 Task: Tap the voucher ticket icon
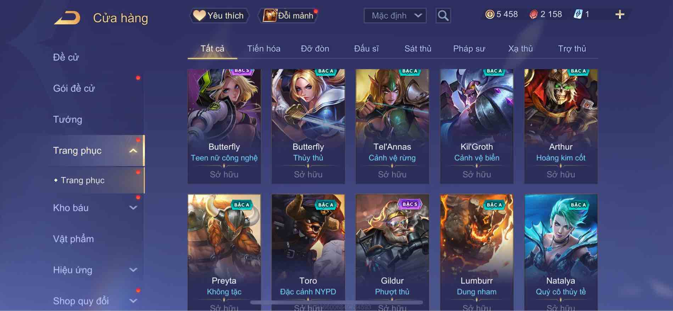point(578,15)
